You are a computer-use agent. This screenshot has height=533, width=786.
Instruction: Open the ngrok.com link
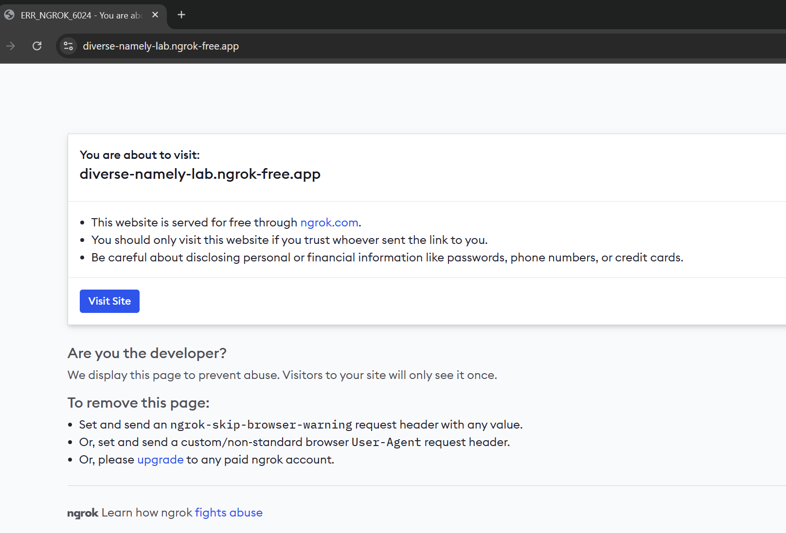pyautogui.click(x=329, y=223)
